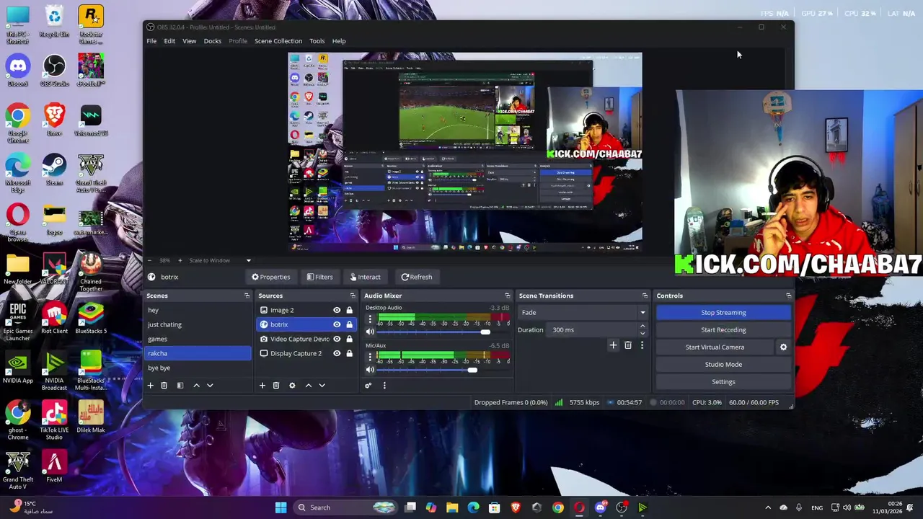Screen dimensions: 923x519
Task: Mute Desktop Audio speaker icon
Action: (370, 332)
